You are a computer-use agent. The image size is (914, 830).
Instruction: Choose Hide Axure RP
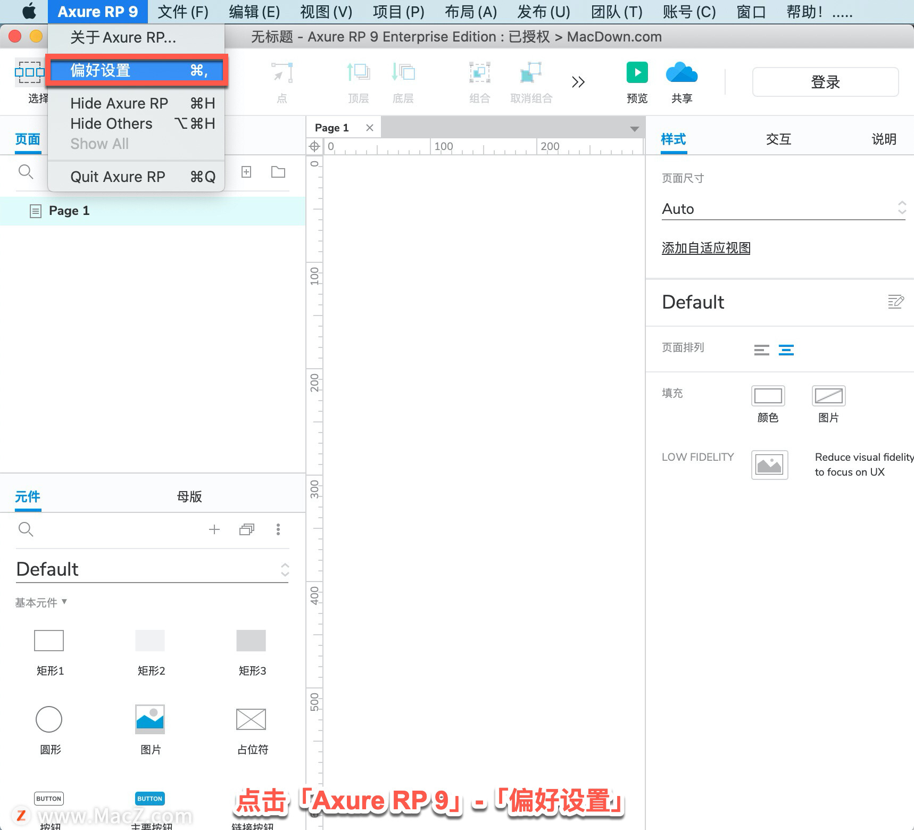[137, 103]
